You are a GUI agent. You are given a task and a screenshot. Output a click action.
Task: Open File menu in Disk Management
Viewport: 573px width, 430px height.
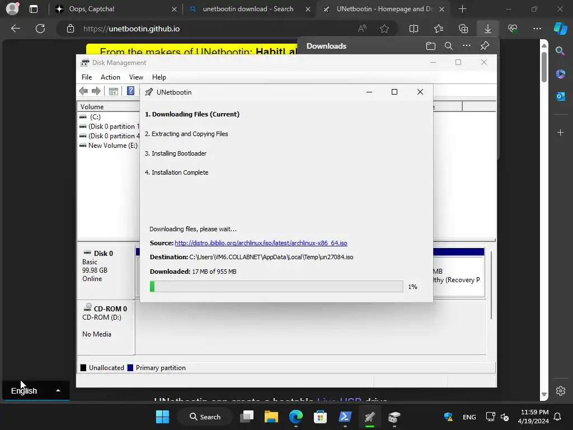tap(87, 77)
